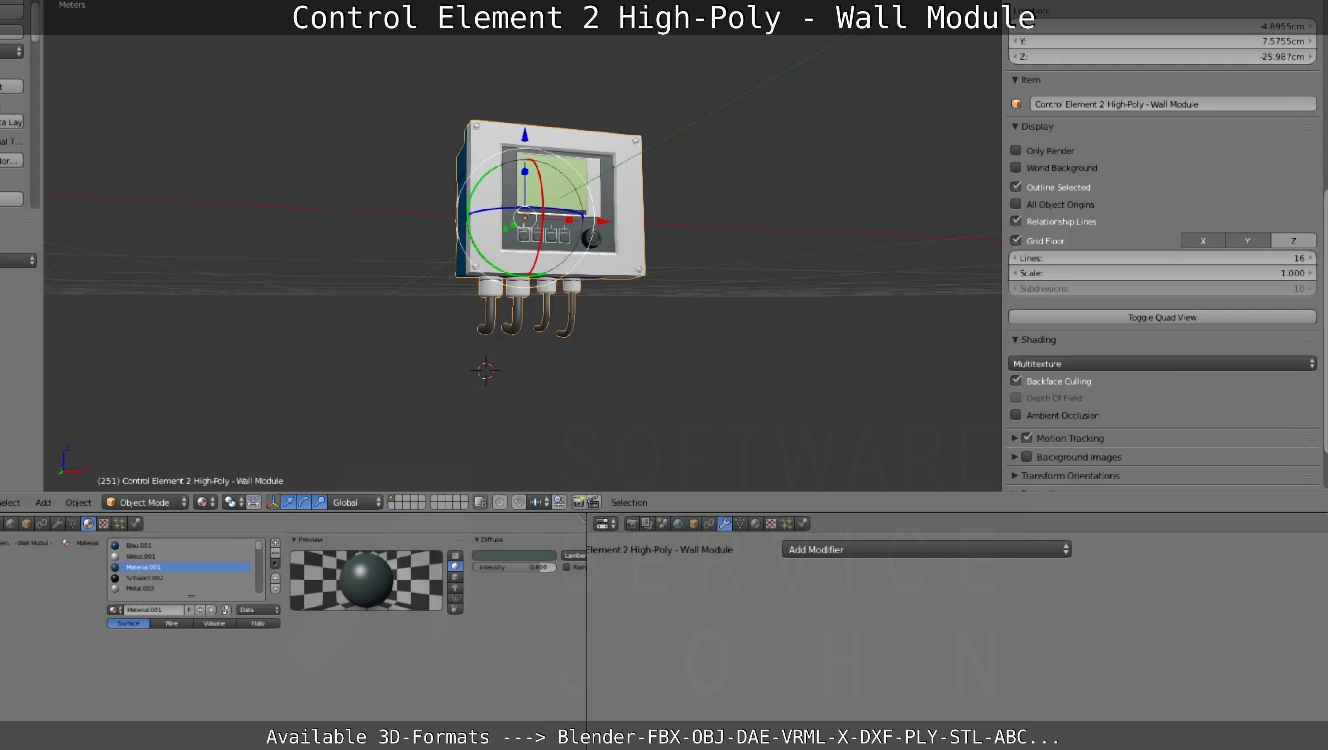Open Object tab in right properties panel
Image resolution: width=1328 pixels, height=750 pixels.
click(694, 524)
